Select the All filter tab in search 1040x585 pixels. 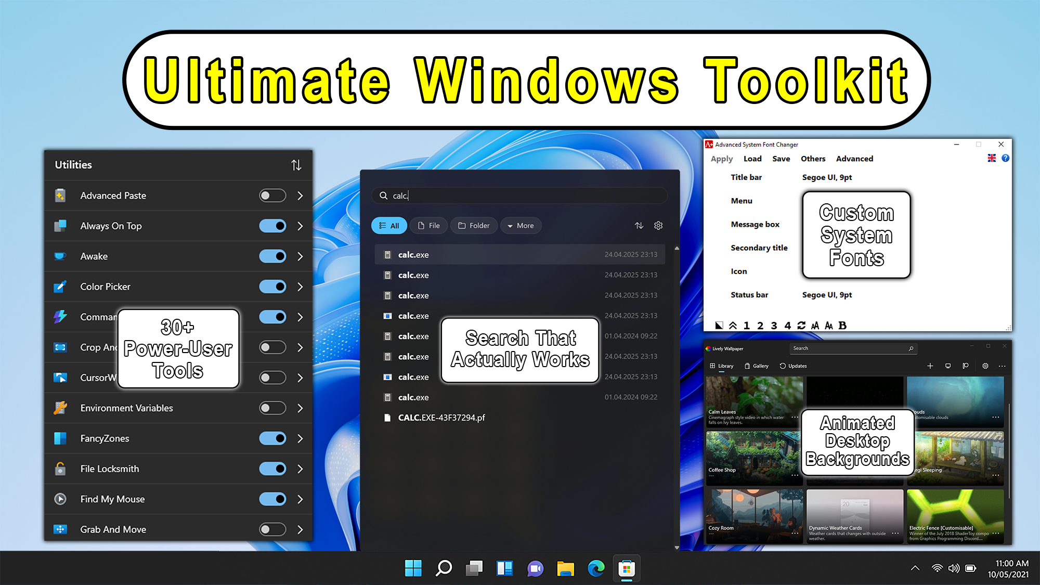(x=389, y=226)
